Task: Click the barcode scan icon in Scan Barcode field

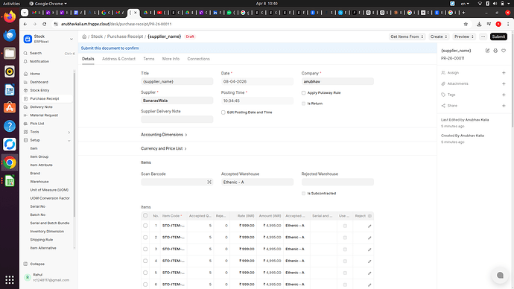Action: pyautogui.click(x=209, y=182)
